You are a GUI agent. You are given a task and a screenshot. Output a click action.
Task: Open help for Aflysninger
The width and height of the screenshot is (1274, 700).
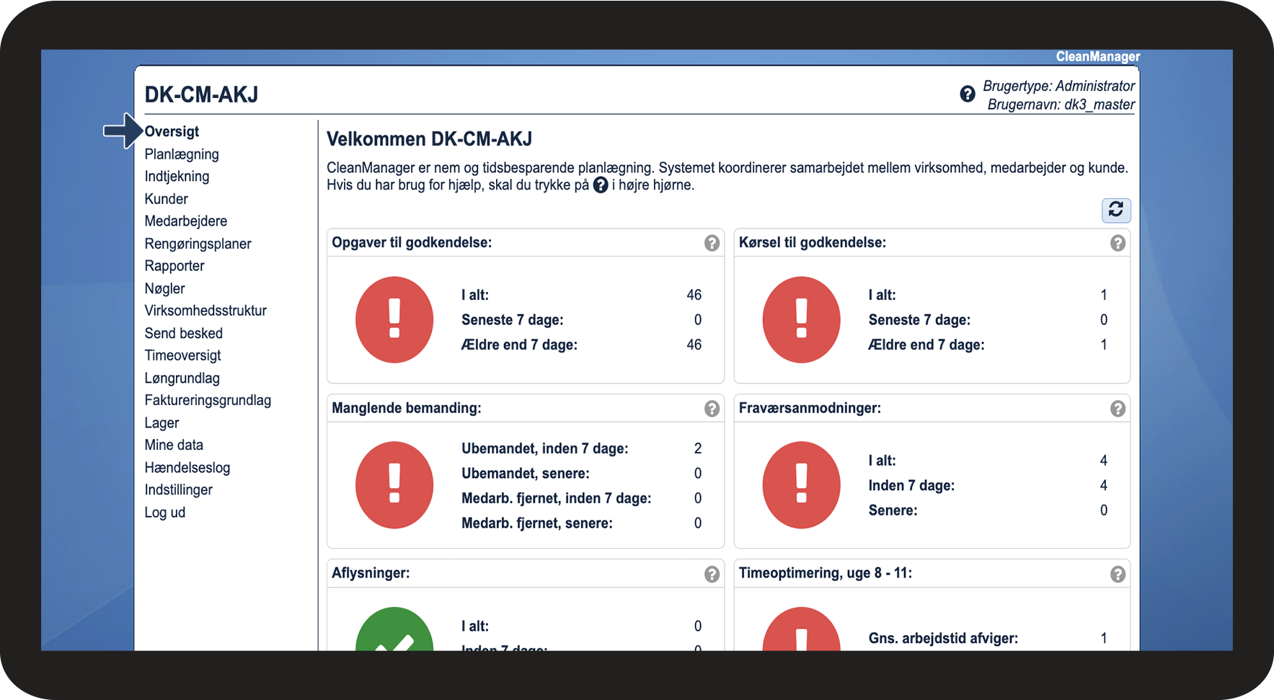point(712,574)
